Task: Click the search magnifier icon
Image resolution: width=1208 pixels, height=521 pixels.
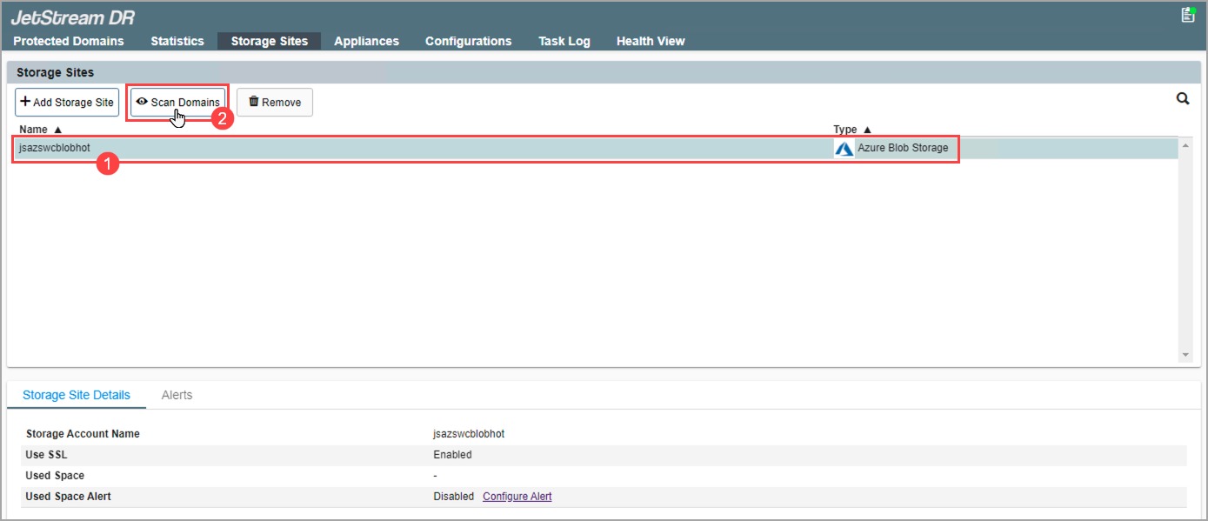Action: 1183,99
